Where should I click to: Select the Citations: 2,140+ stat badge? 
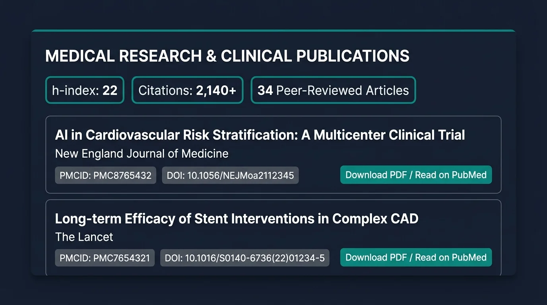tap(187, 90)
